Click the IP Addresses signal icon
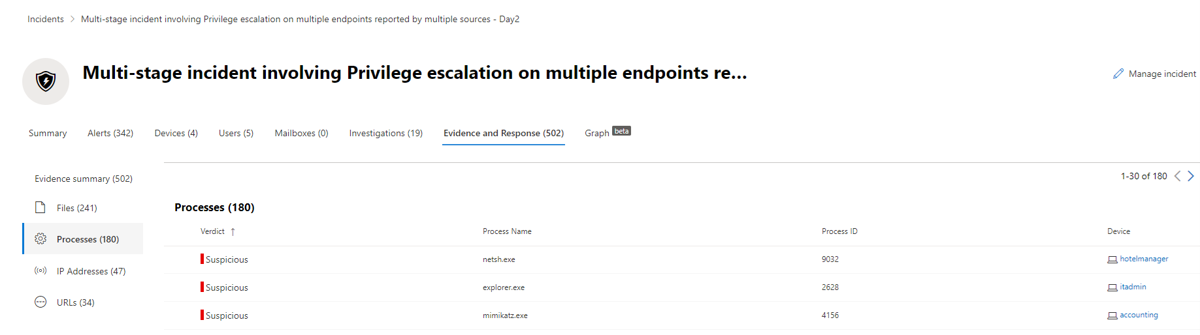The width and height of the screenshot is (1200, 335). (41, 270)
